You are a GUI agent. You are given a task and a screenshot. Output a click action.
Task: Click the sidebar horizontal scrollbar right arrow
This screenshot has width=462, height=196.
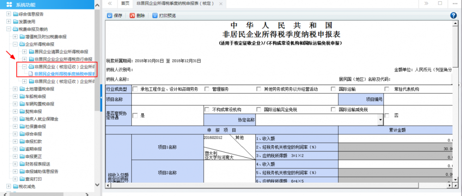click(x=87, y=194)
